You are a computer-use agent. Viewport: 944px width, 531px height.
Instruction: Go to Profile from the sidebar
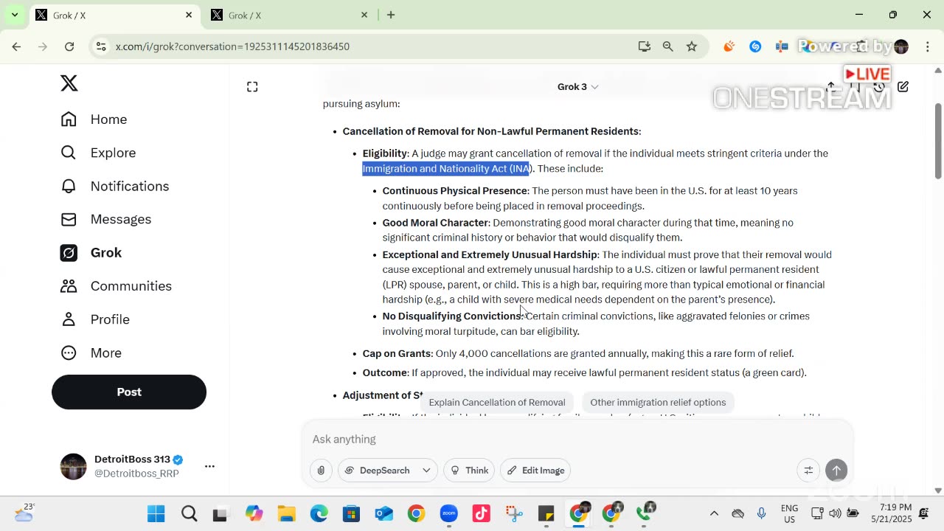point(94,319)
